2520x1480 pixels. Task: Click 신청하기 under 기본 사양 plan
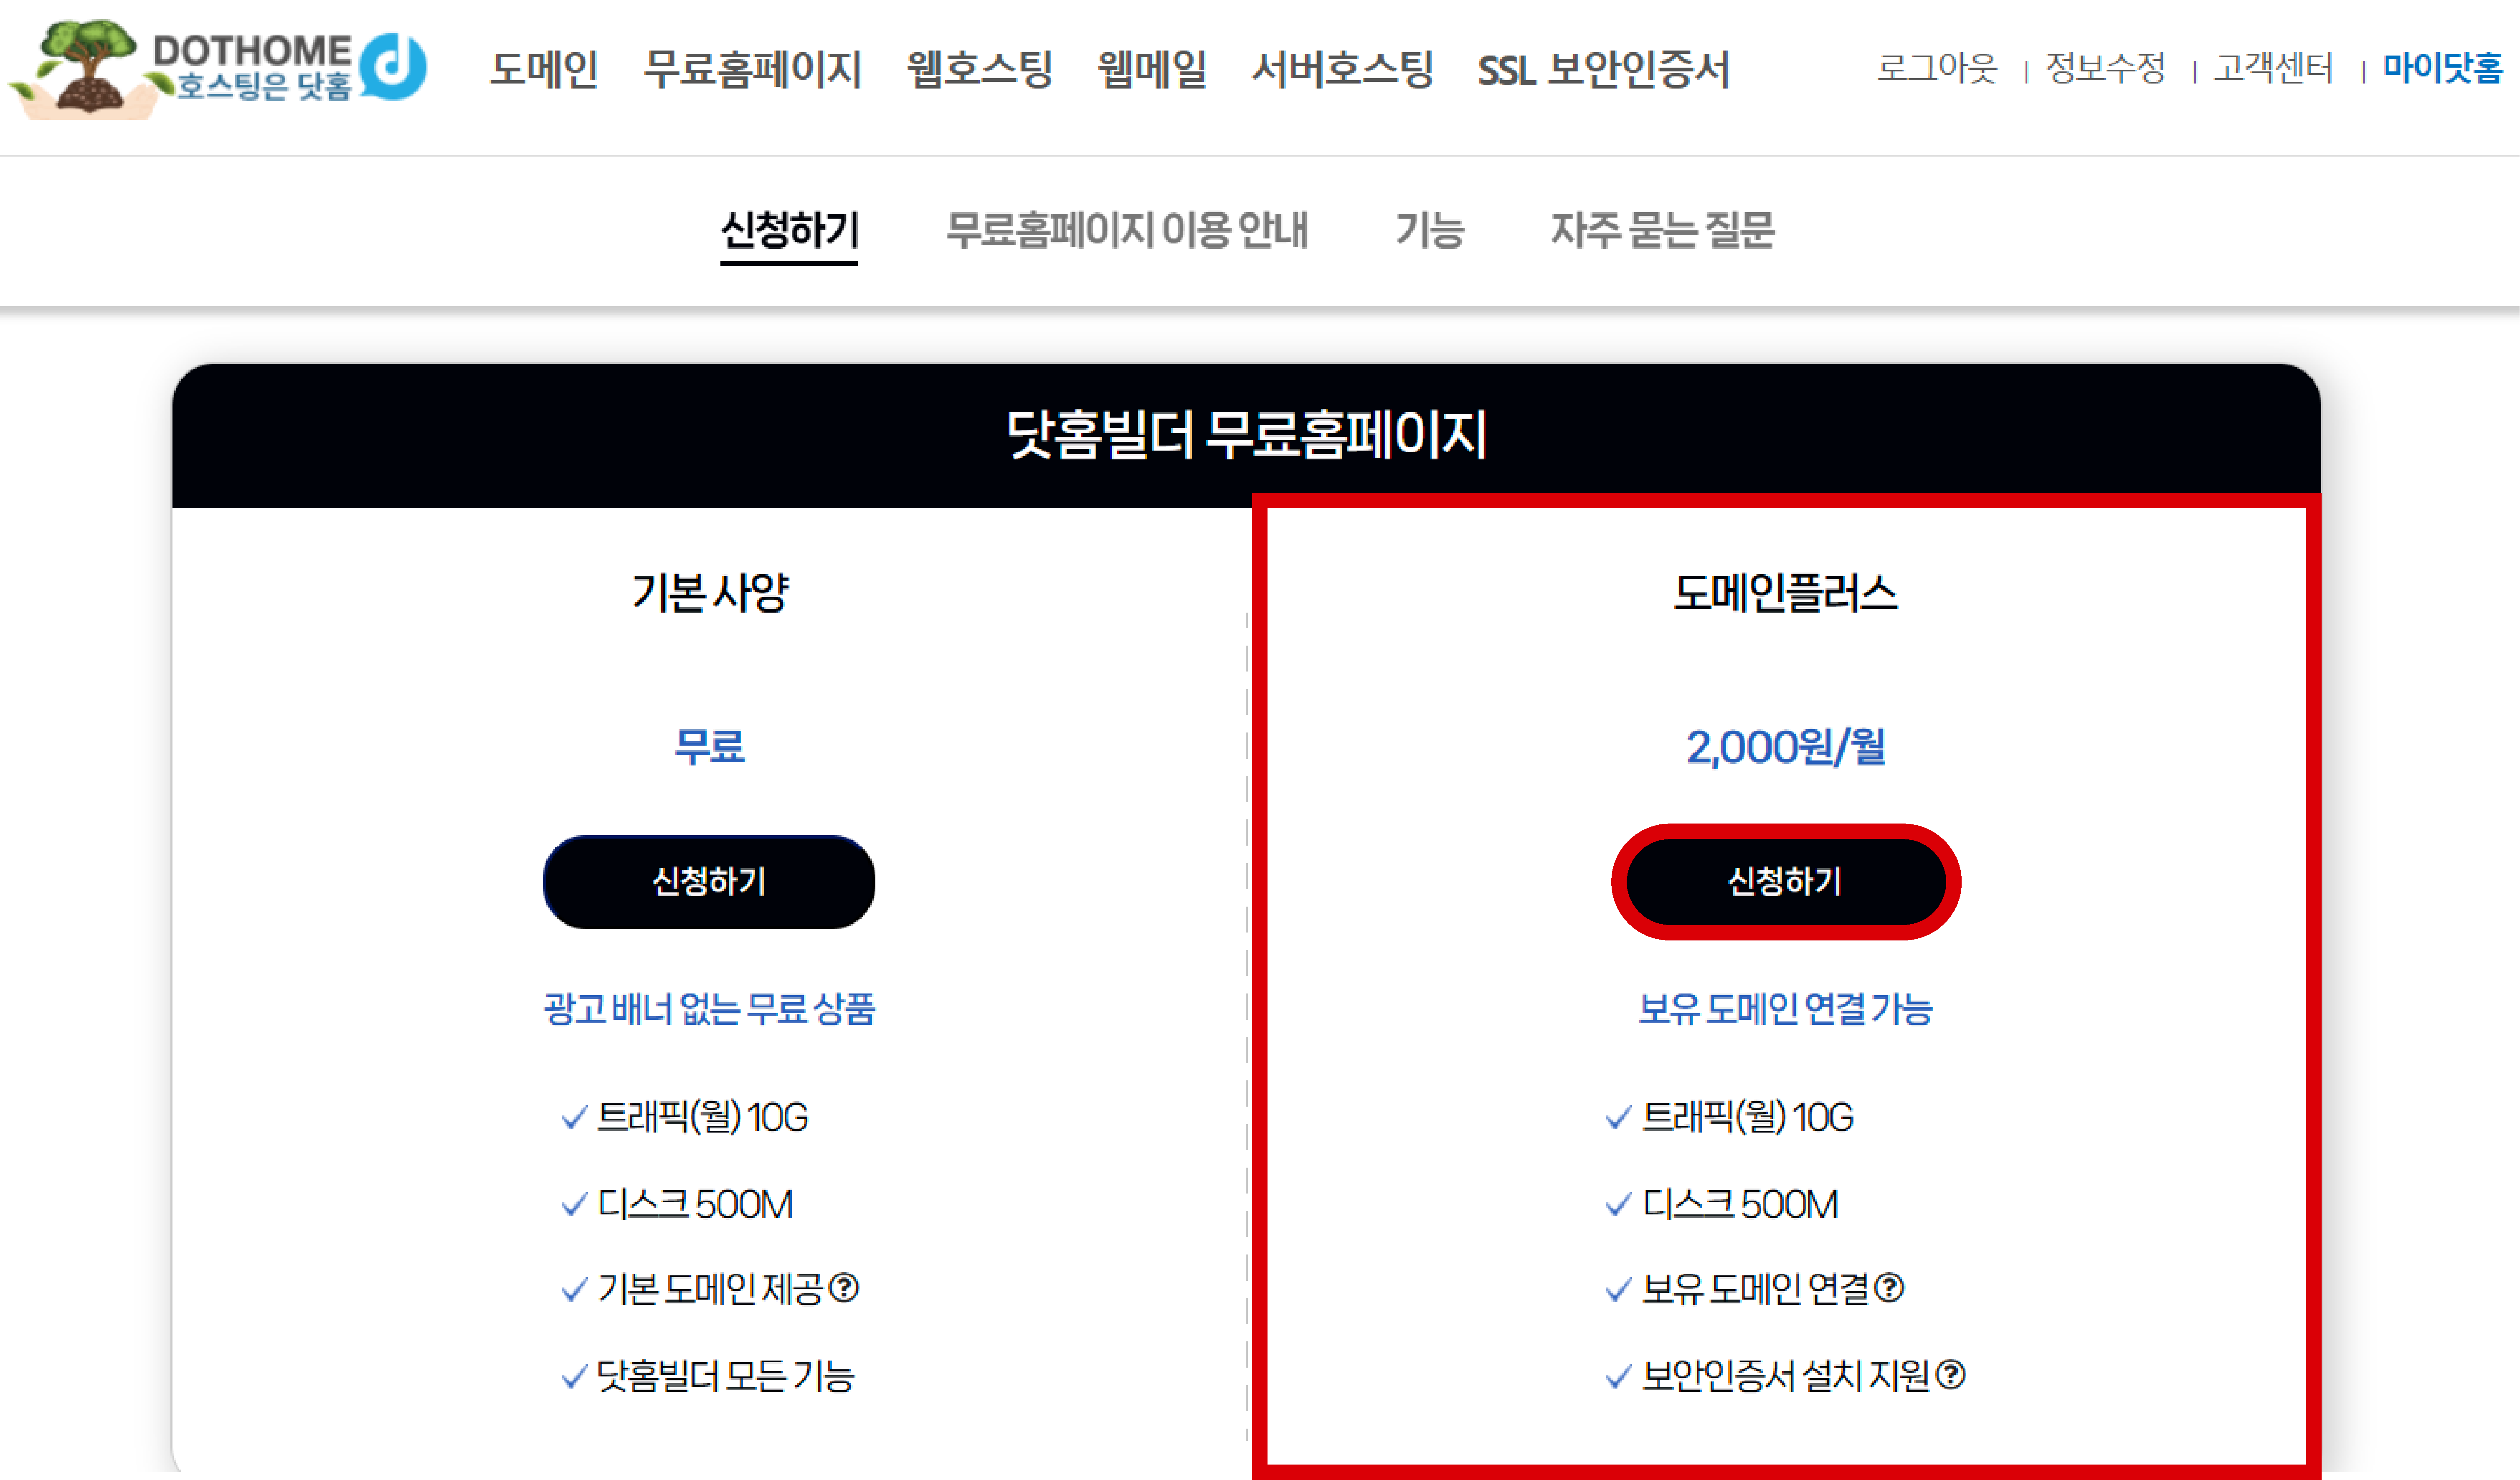(x=709, y=882)
